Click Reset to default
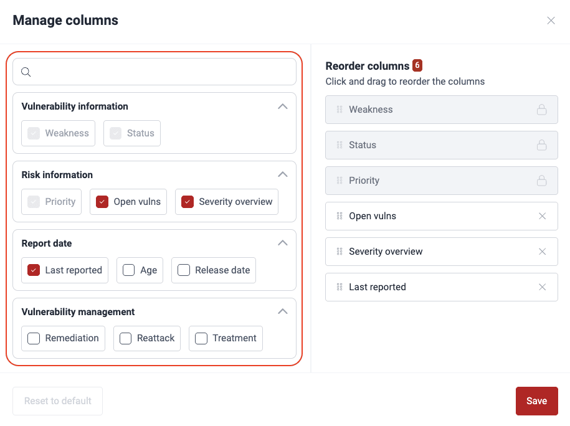570x426 pixels. pyautogui.click(x=57, y=400)
